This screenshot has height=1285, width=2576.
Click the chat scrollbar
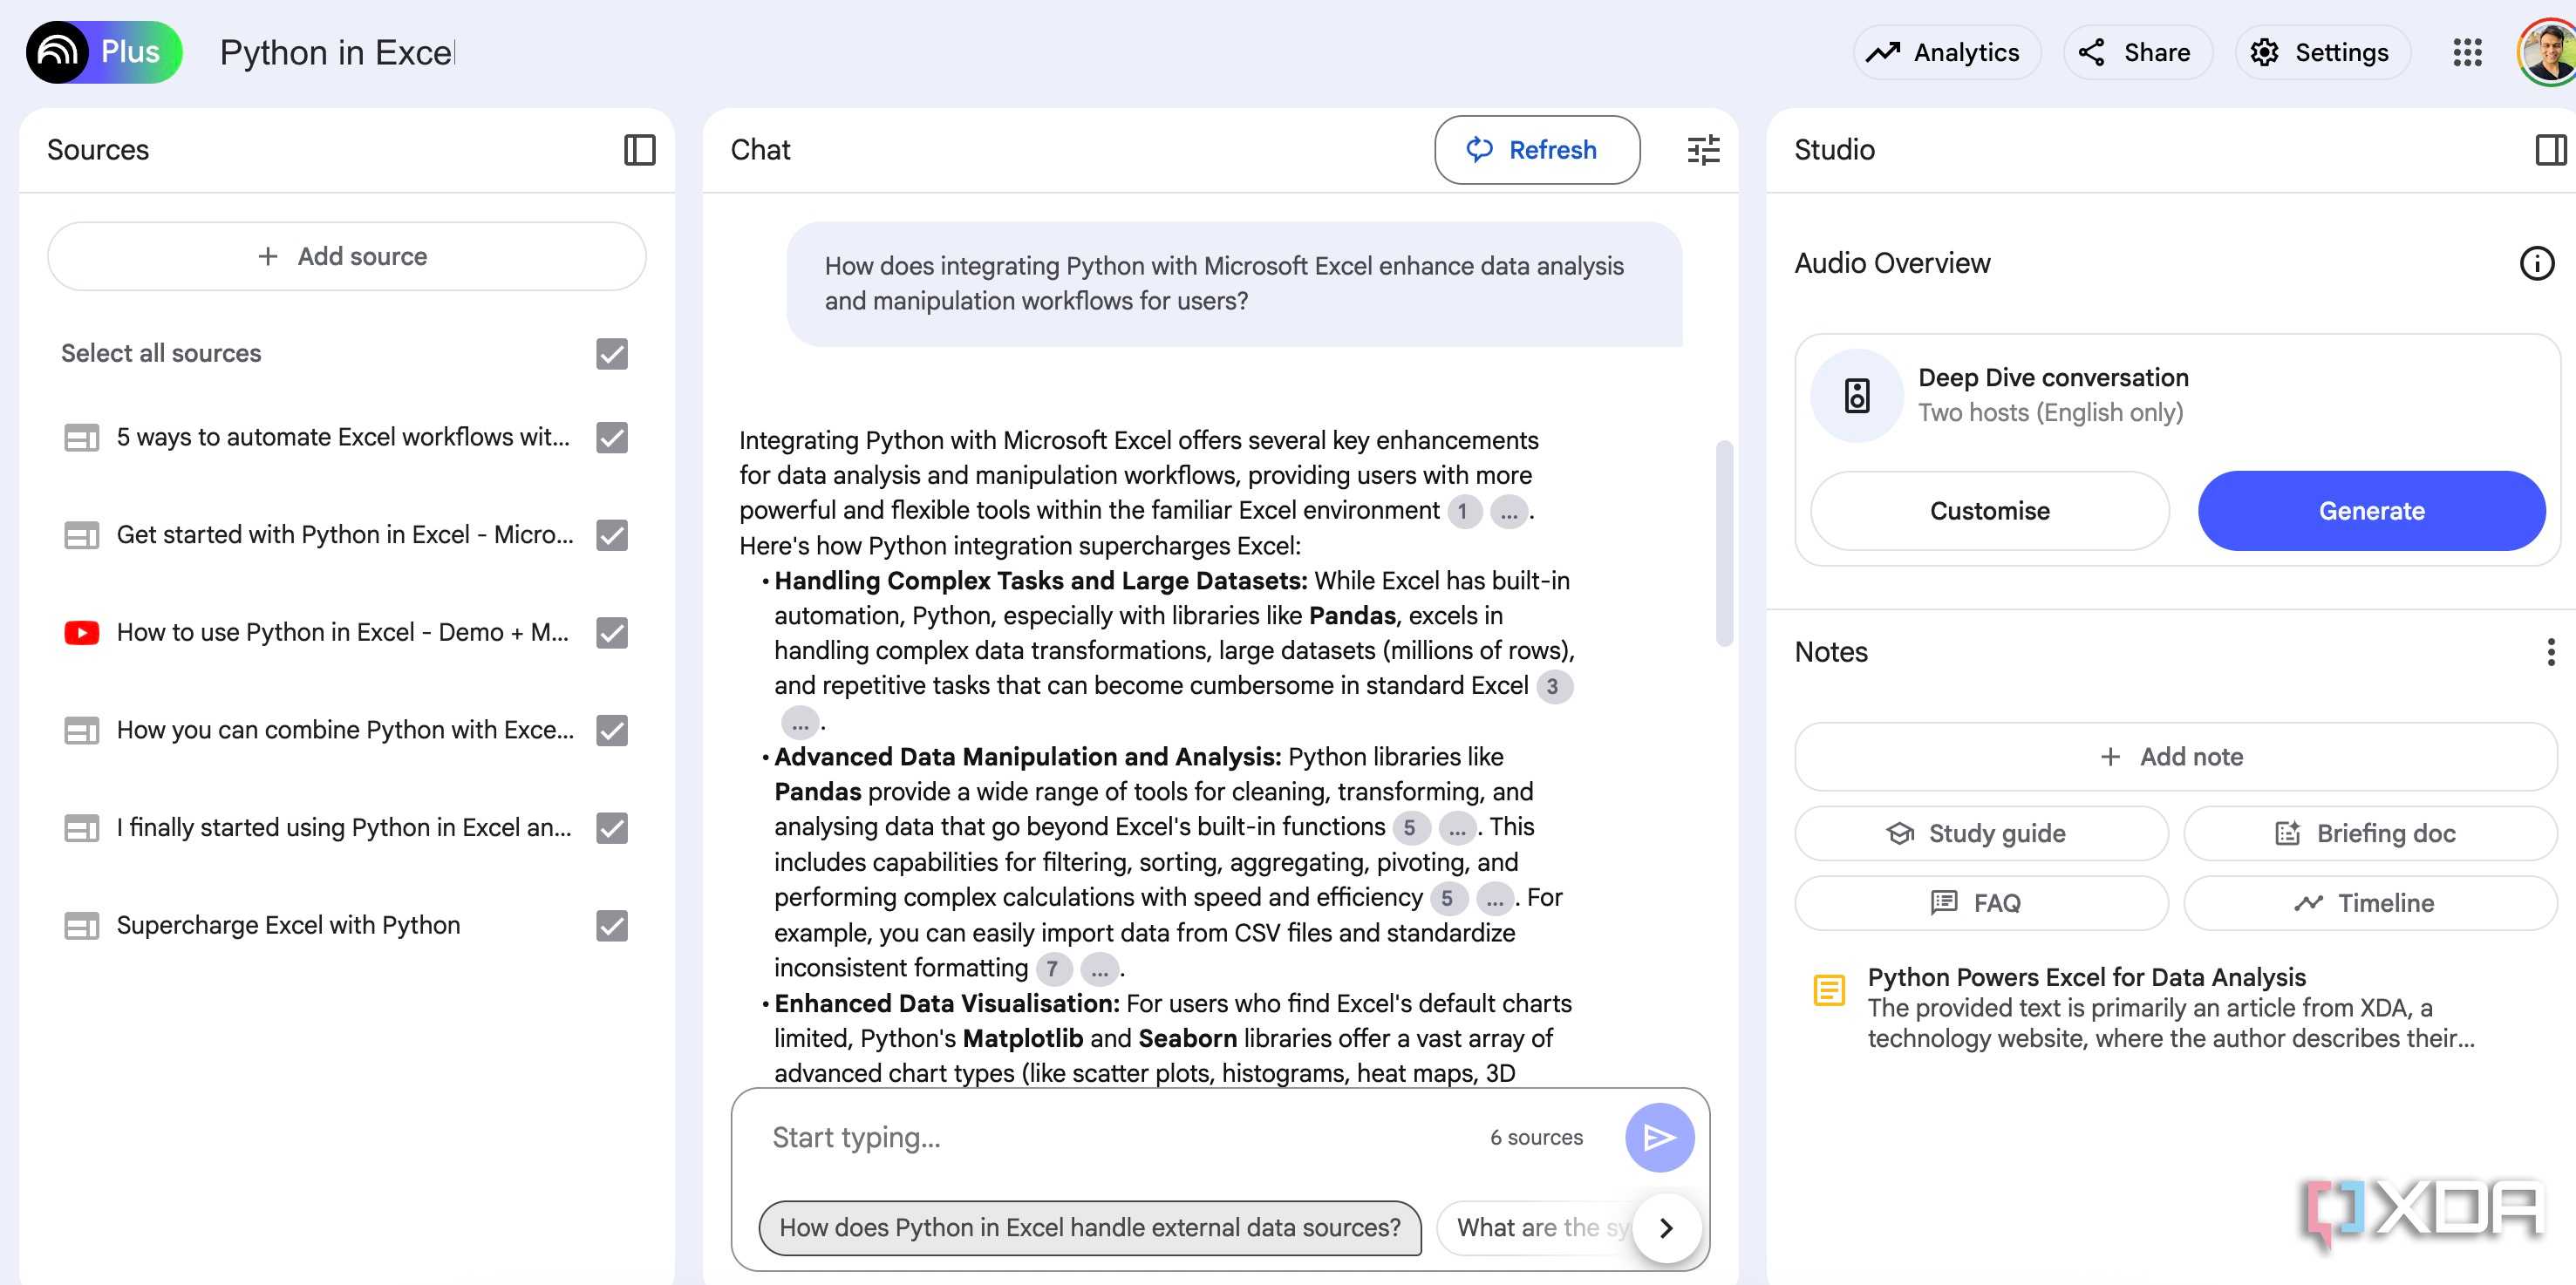[x=1723, y=543]
